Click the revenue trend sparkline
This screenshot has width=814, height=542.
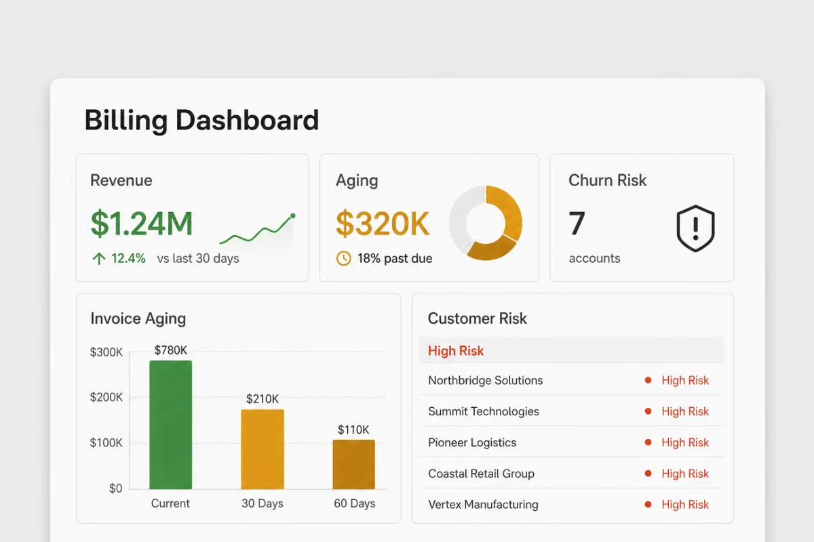(x=257, y=230)
